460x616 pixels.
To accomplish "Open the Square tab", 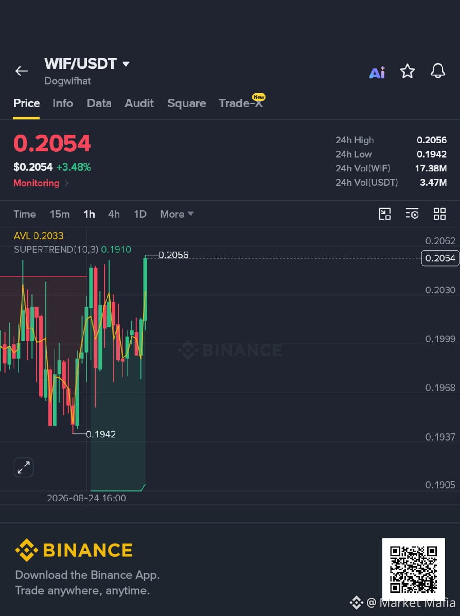I will (187, 103).
